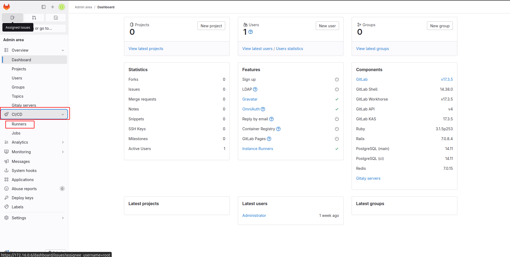
Task: Open View latest users link
Action: point(257,49)
